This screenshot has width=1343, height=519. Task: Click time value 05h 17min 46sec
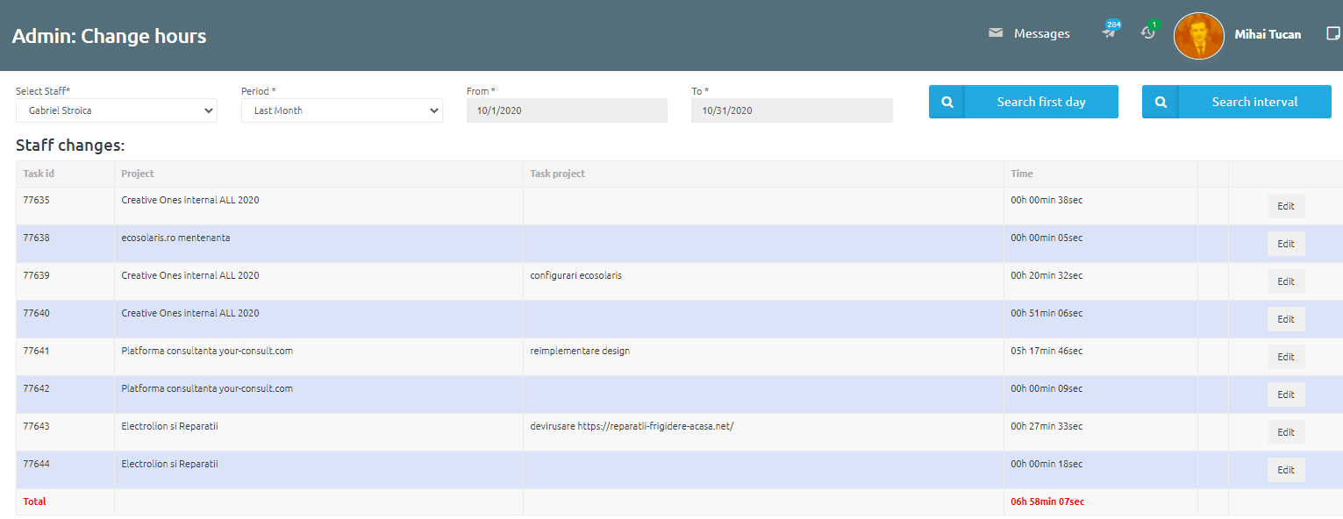tap(1047, 351)
